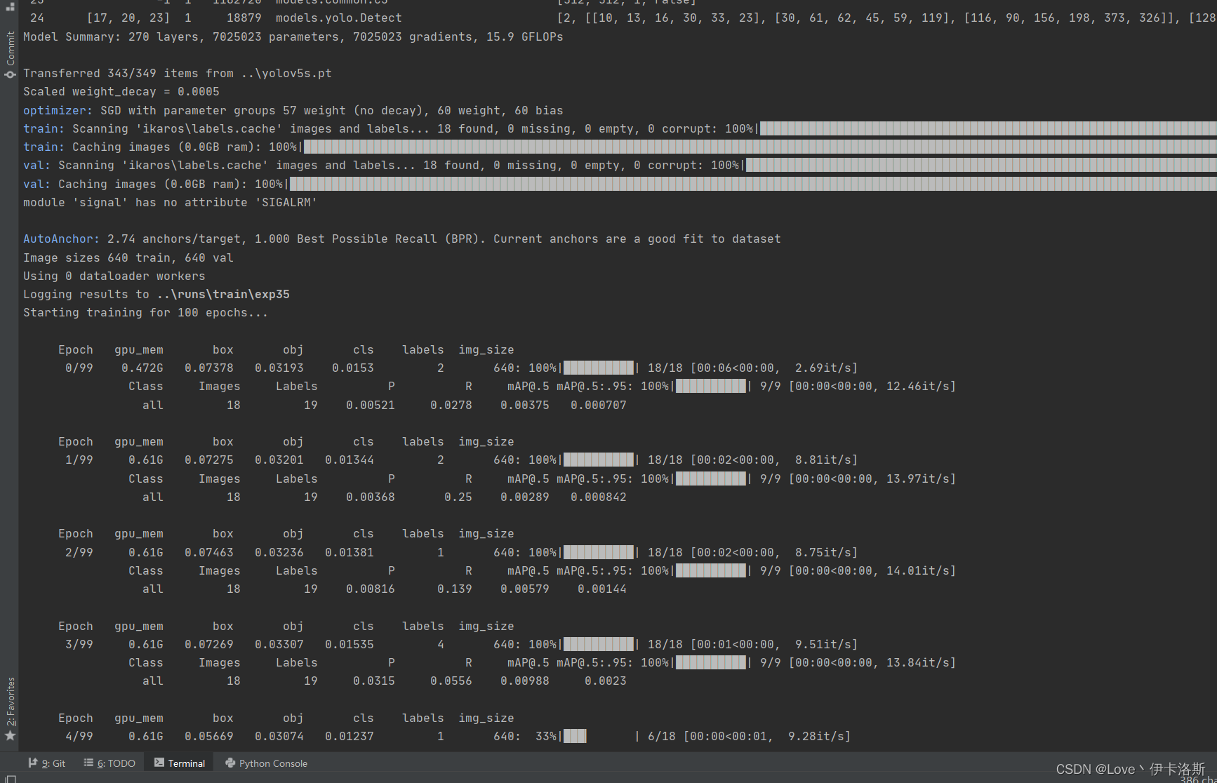Click recall value '0.0278'
The width and height of the screenshot is (1217, 783).
tap(451, 405)
